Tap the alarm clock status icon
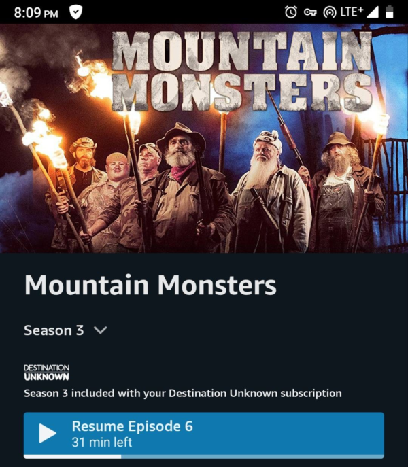This screenshot has width=408, height=467. tap(291, 12)
